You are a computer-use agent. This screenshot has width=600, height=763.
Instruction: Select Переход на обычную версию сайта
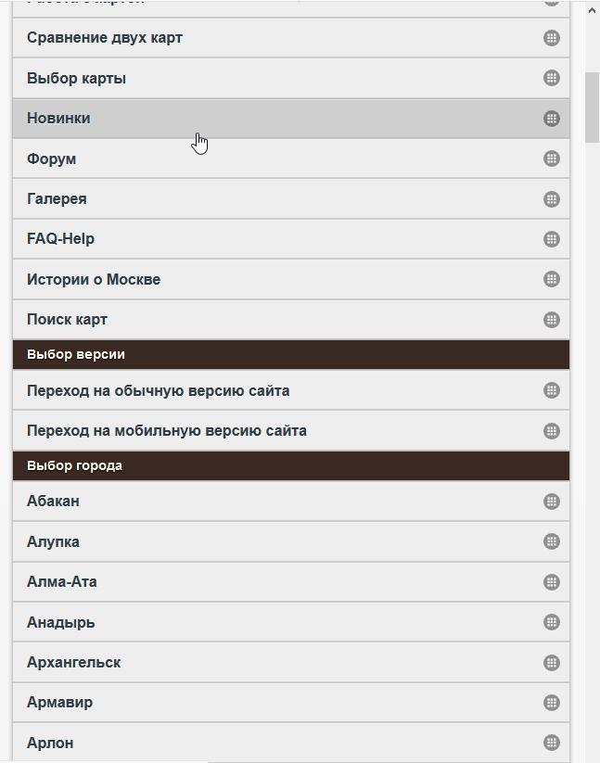(x=158, y=390)
